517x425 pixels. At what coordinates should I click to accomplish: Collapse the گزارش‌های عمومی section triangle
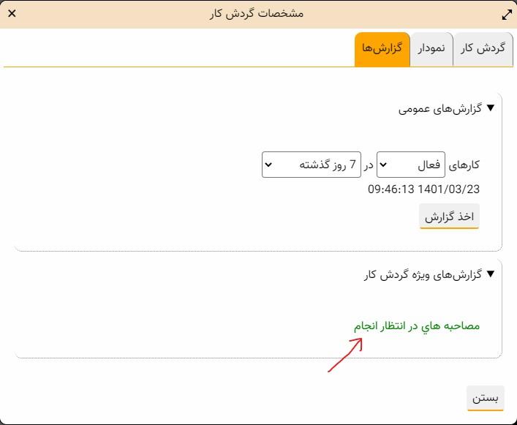tap(491, 108)
